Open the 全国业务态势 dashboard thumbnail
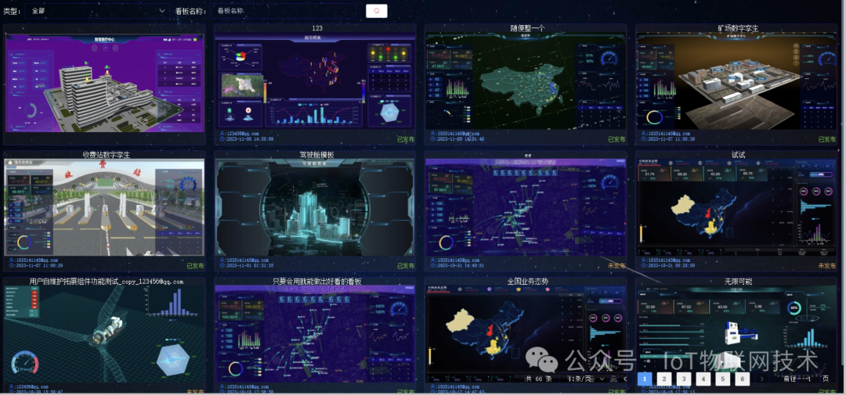846x395 pixels. (x=526, y=334)
